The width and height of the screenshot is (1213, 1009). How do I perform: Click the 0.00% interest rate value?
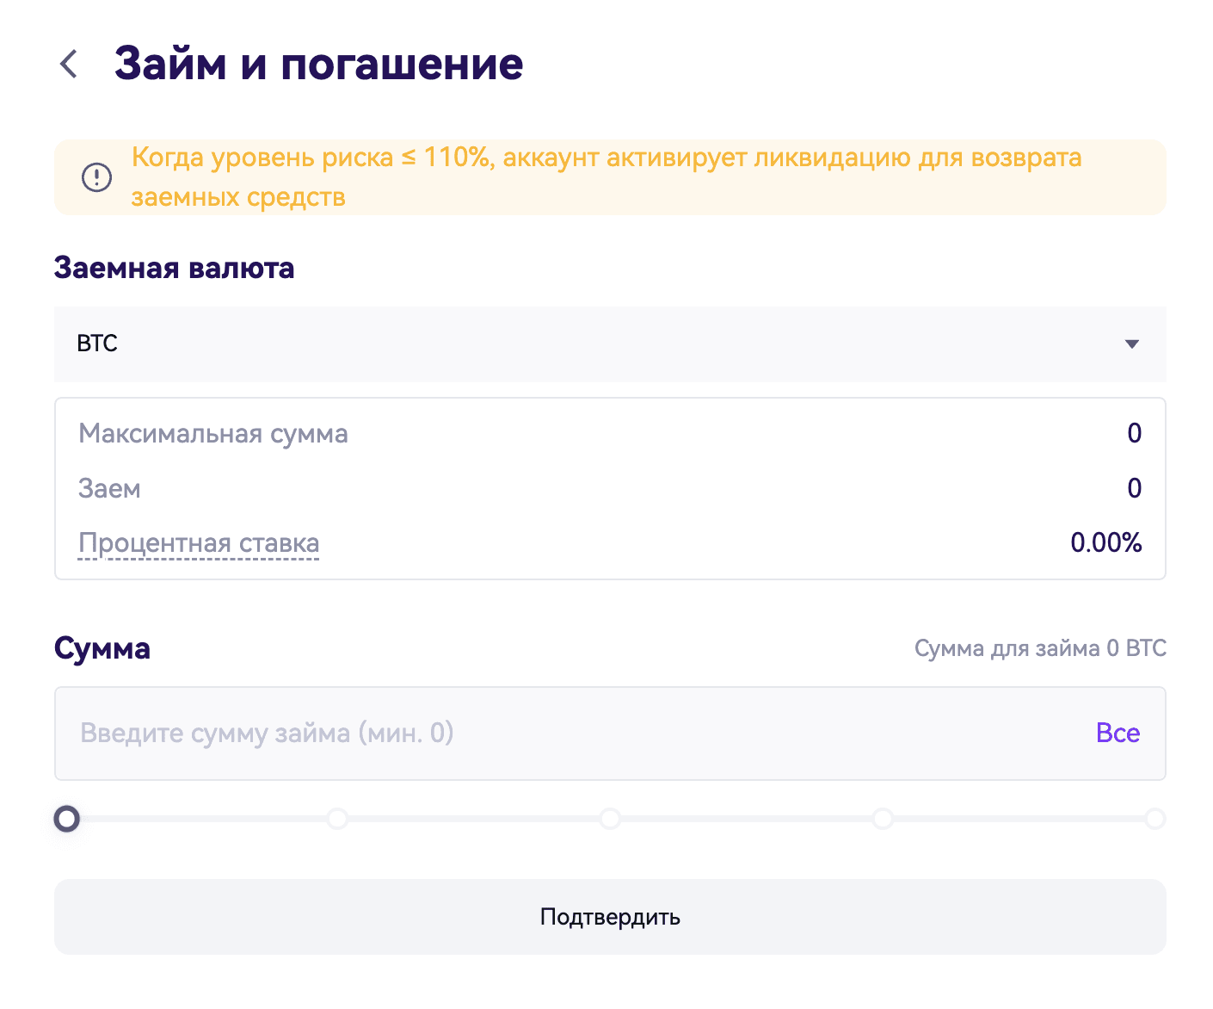click(x=1105, y=542)
